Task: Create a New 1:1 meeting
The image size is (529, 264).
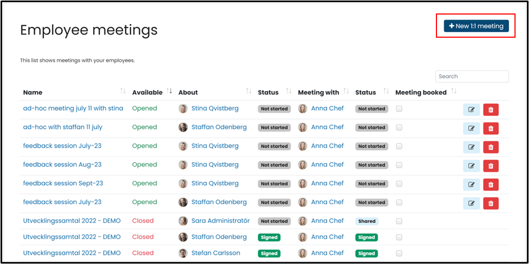Action: [x=476, y=26]
